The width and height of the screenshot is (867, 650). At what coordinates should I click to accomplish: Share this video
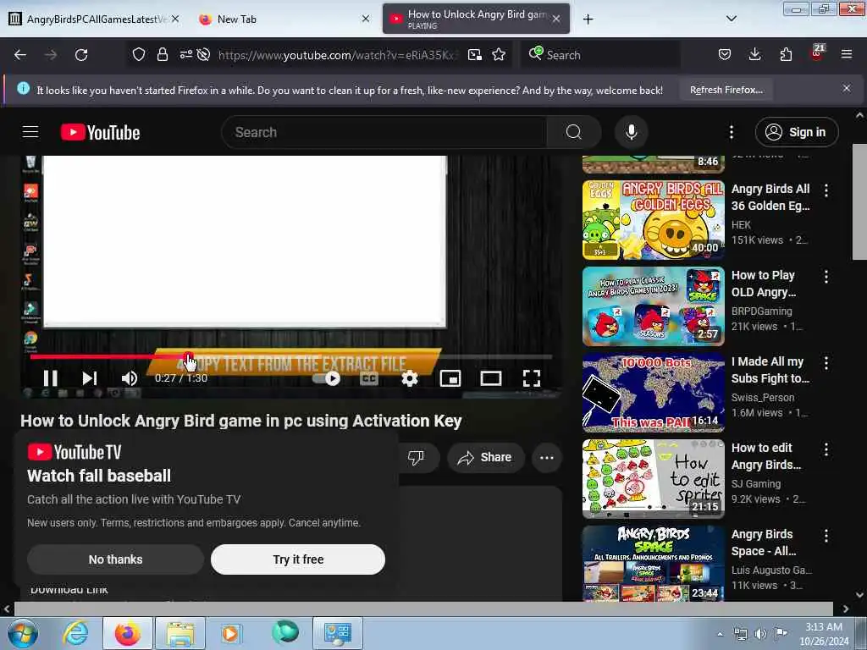pyautogui.click(x=485, y=457)
